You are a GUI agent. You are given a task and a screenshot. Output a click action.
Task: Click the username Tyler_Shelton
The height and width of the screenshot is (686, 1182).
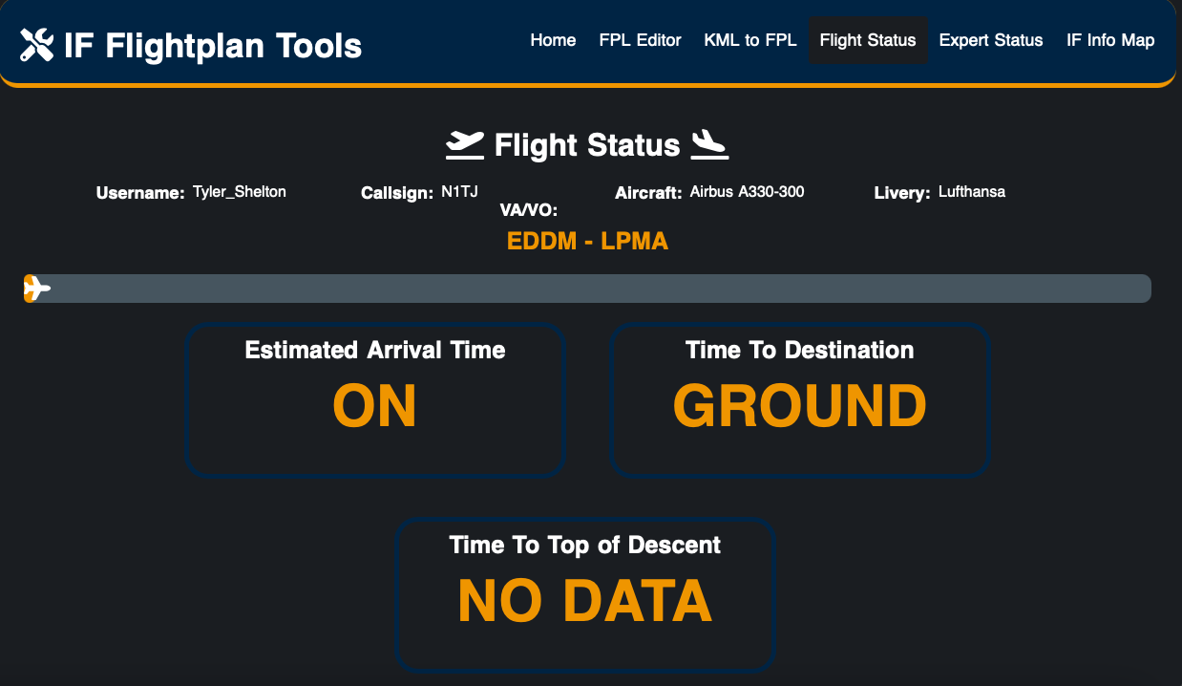pos(240,192)
